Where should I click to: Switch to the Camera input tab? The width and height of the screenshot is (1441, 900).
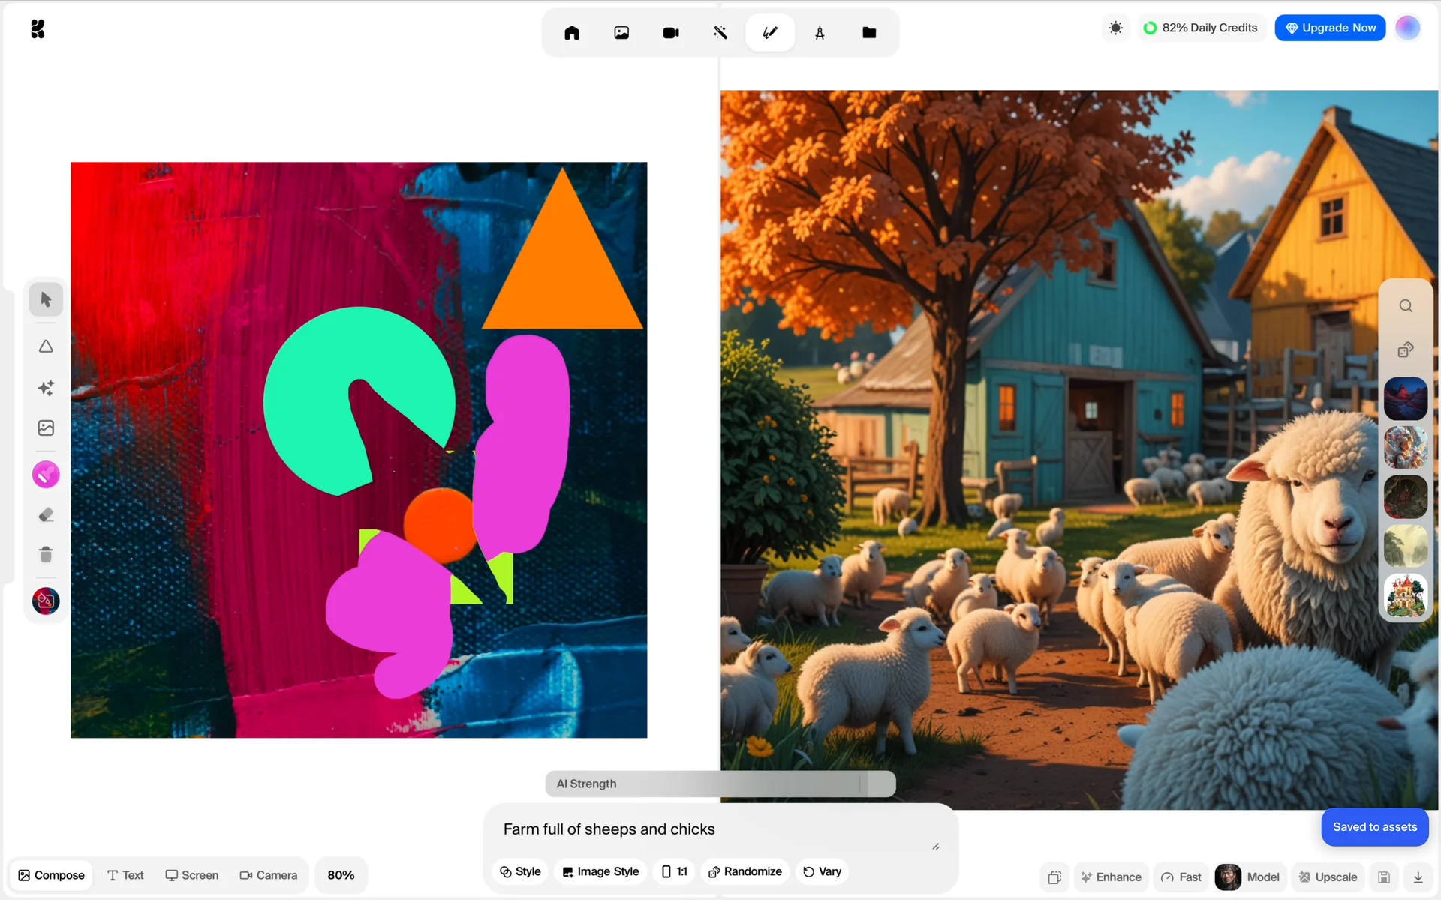pos(268,875)
